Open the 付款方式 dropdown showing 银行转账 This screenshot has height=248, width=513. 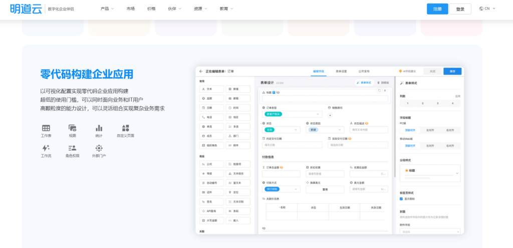click(282, 189)
